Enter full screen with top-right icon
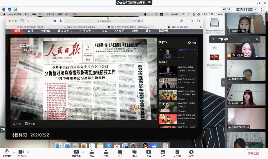 click(263, 9)
